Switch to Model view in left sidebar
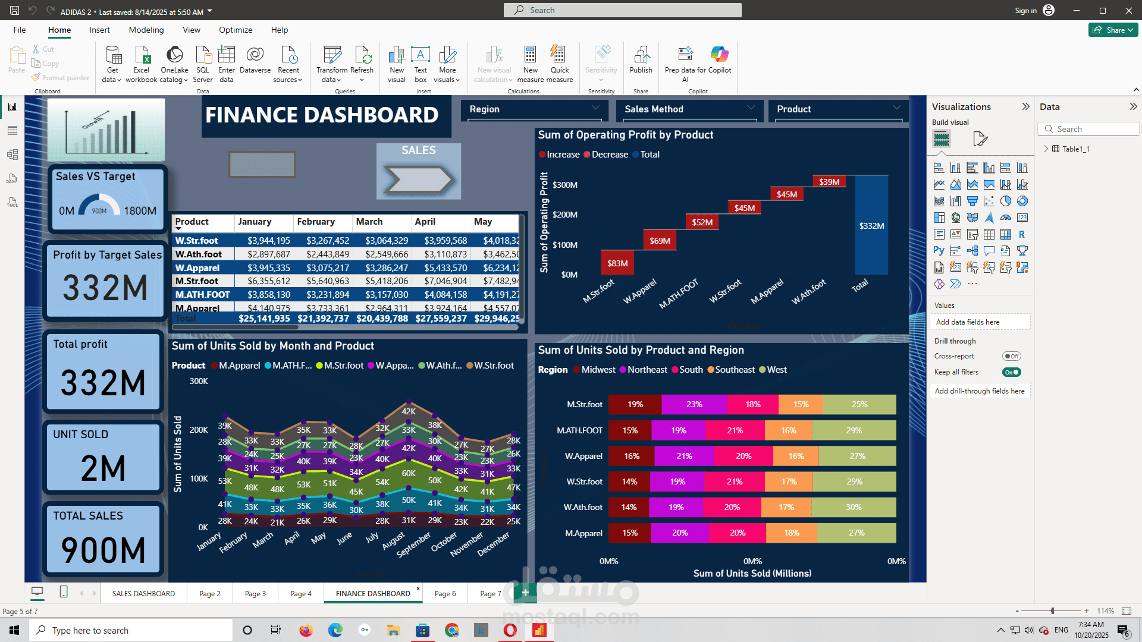Image resolution: width=1142 pixels, height=642 pixels. pos(12,155)
